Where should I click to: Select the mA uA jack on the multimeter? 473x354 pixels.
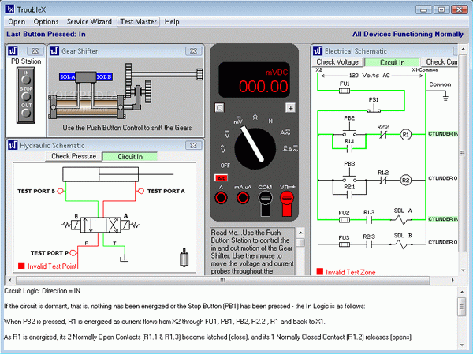pos(243,197)
